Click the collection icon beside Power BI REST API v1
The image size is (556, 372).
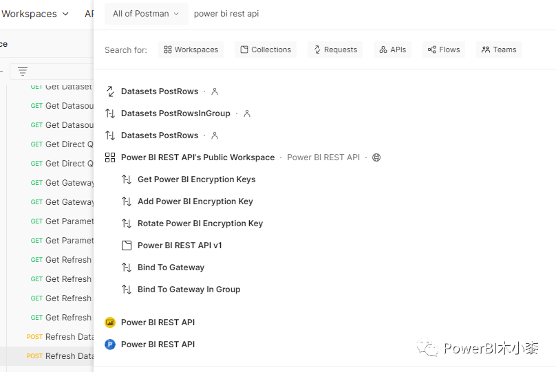127,245
